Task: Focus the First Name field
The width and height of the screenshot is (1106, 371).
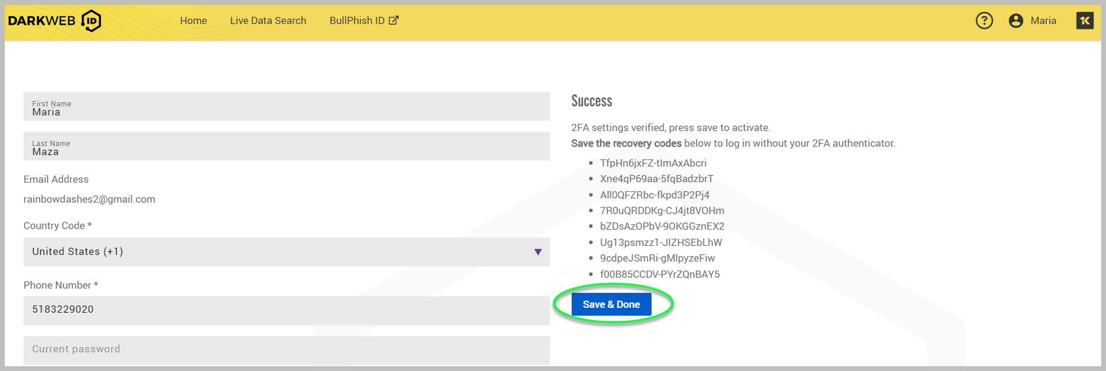Action: tap(286, 107)
